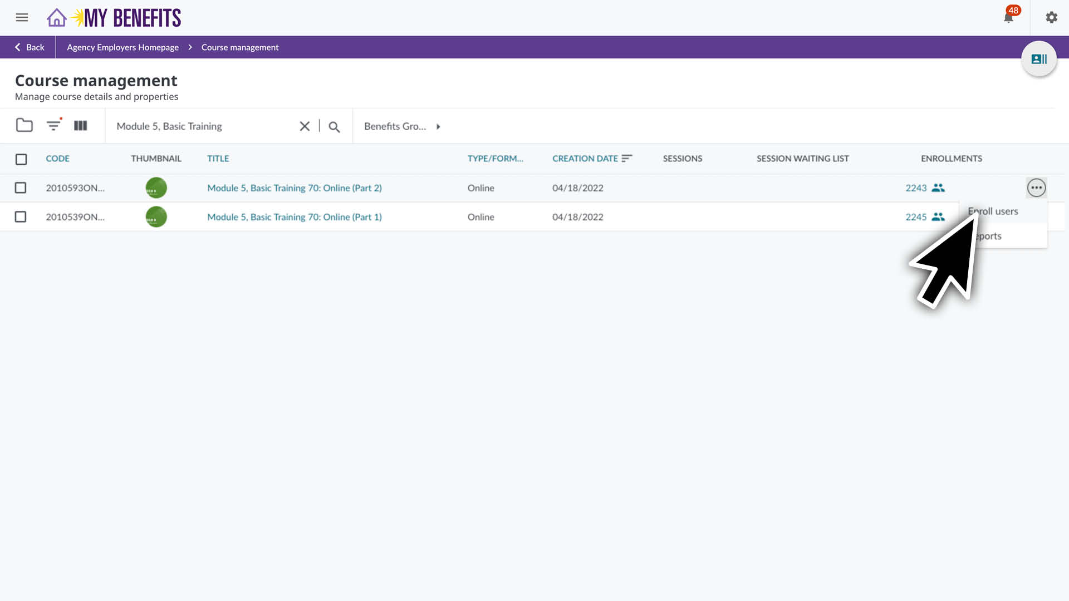Open Module 5 Online (Part 1) course

pos(294,217)
